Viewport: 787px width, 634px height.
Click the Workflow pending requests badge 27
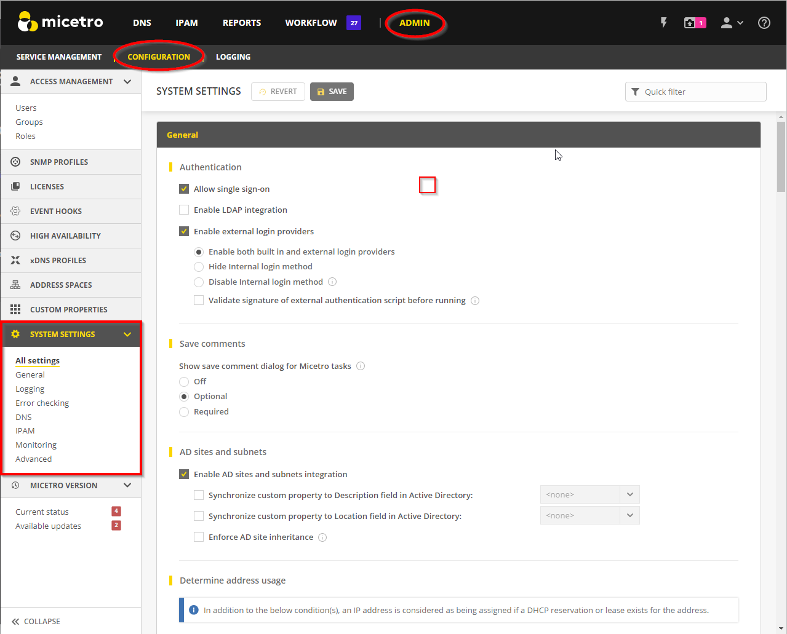coord(354,23)
